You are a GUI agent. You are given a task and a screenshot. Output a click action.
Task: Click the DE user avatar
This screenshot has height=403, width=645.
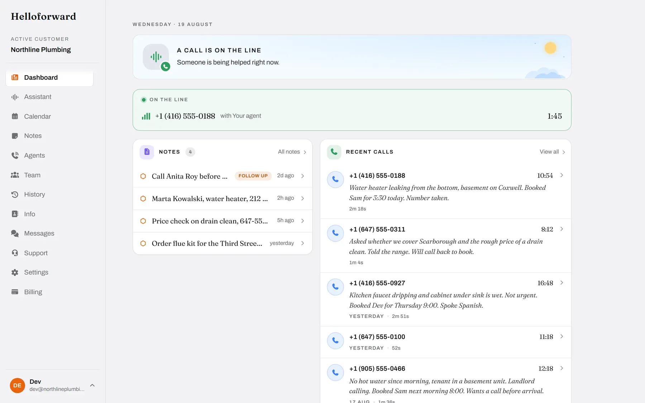coord(17,385)
